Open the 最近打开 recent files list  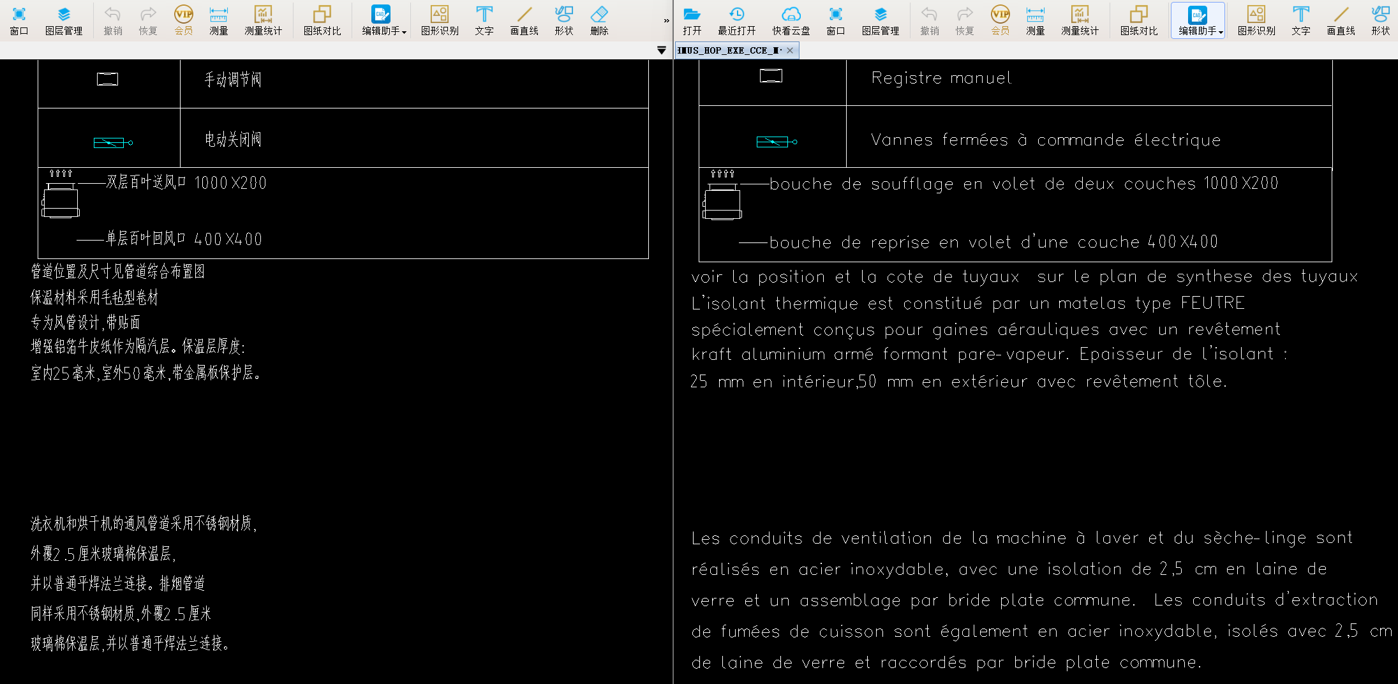737,20
